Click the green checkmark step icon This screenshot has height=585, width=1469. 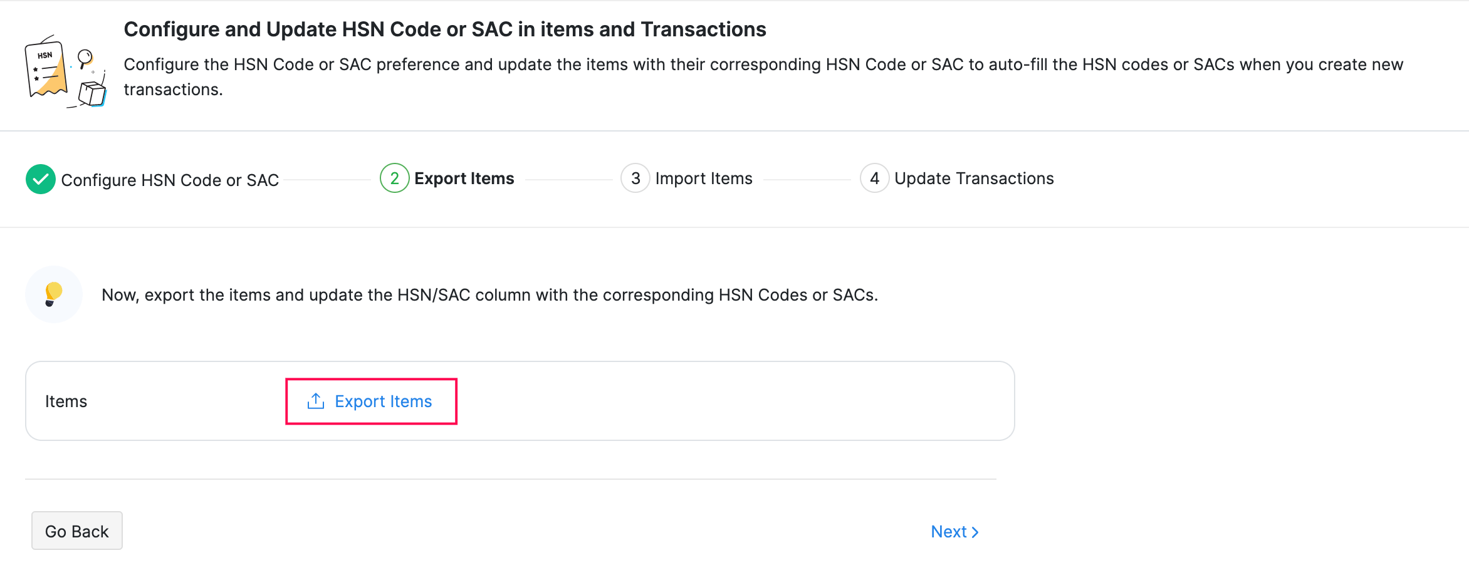(x=41, y=179)
